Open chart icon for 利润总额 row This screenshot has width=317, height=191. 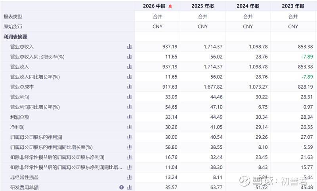pyautogui.click(x=130, y=117)
